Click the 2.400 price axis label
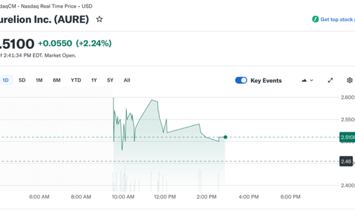Image resolution: width=355 pixels, height=212 pixels. point(348,185)
